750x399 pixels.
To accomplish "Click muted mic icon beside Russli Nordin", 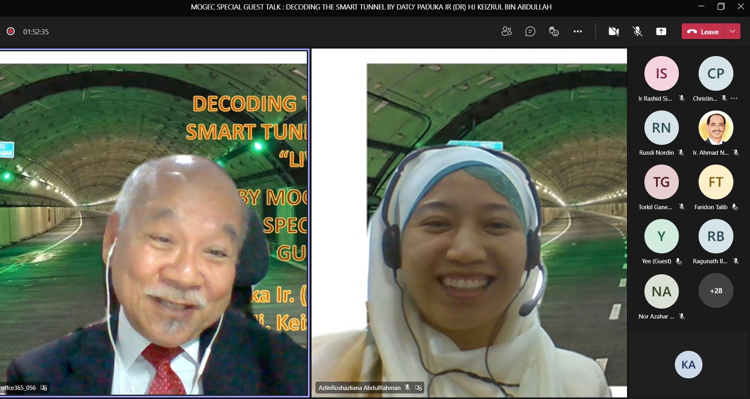I will coord(681,153).
